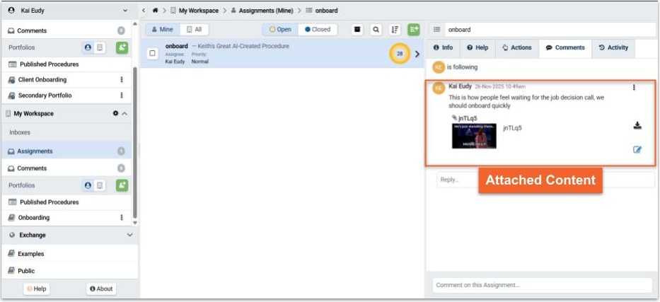Click the edit pencil icon on Kai Eudy's comment
This screenshot has width=660, height=302.
[x=637, y=149]
